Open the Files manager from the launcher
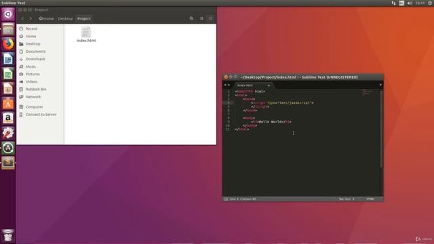Image resolution: width=434 pixels, height=244 pixels. (x=7, y=29)
